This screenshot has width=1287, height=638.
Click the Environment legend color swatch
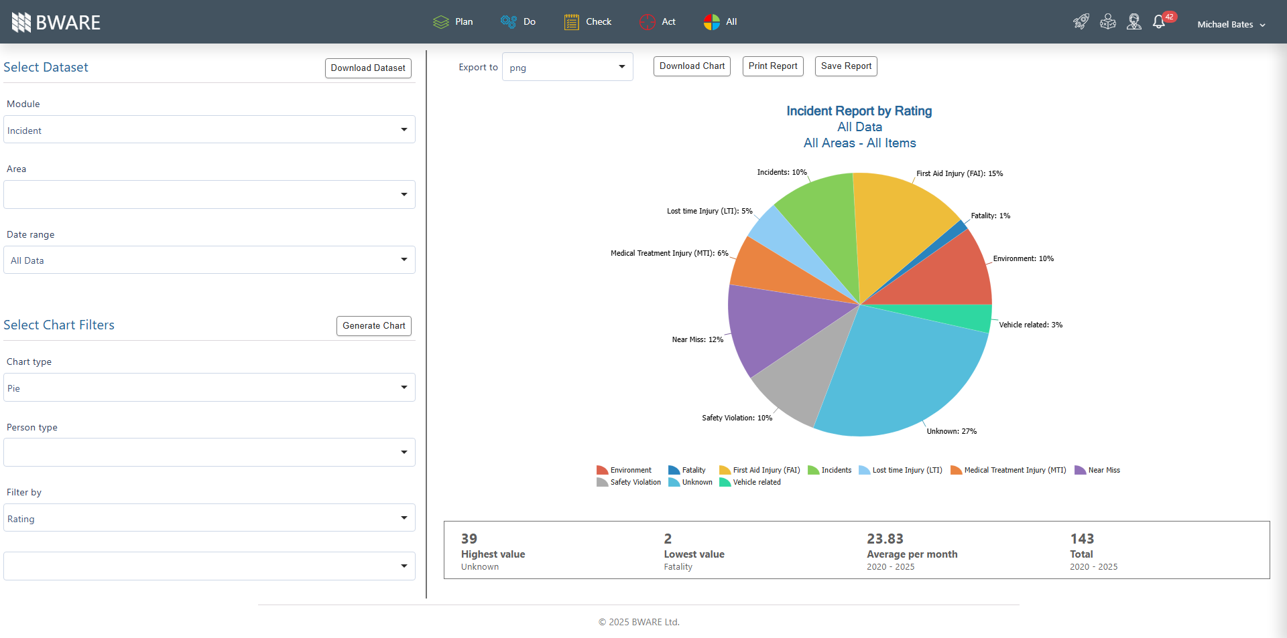coord(602,470)
